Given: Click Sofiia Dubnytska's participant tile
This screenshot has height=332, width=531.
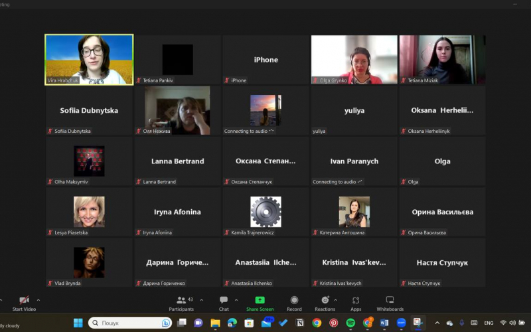Looking at the screenshot, I should [89, 110].
